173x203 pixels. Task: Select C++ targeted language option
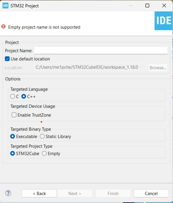[24, 97]
